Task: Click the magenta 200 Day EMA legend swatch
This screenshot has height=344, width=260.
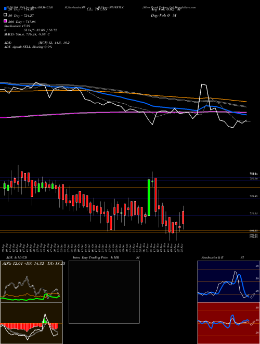Action: tap(6, 21)
